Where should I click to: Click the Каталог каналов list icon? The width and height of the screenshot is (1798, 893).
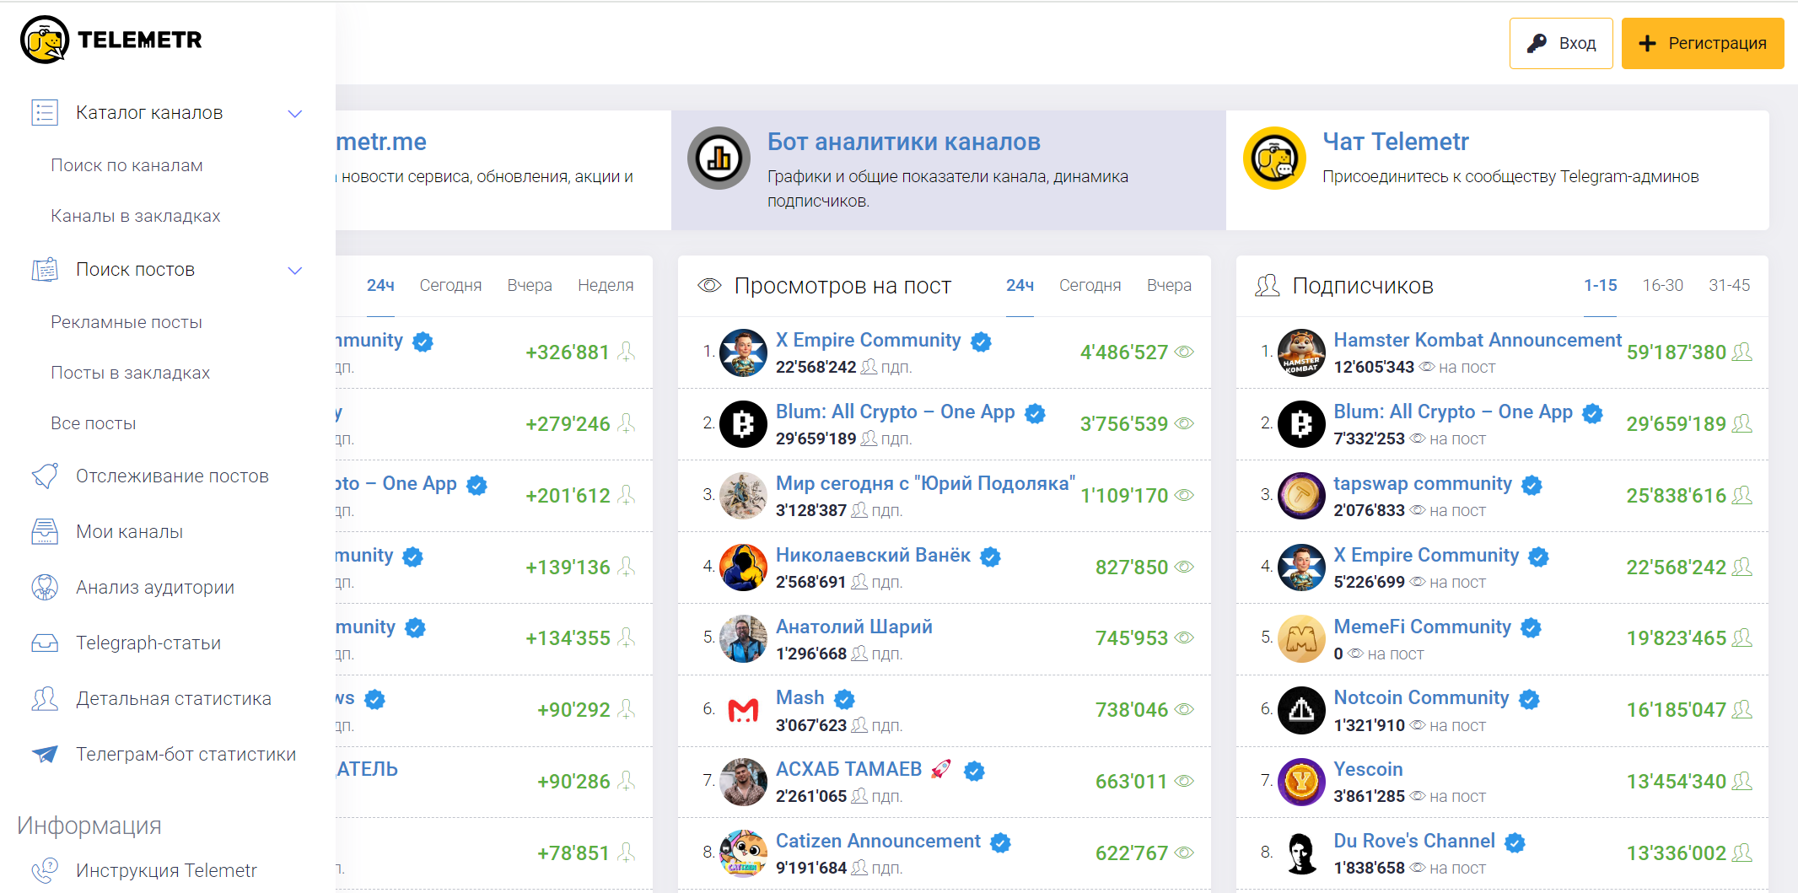pos(45,112)
